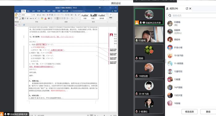
Task: Switch to the 设计 ribbon tab
Action: click(x=34, y=11)
